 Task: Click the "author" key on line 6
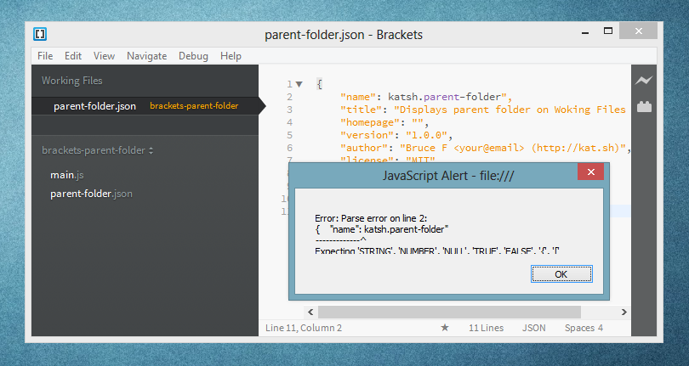[x=364, y=148]
